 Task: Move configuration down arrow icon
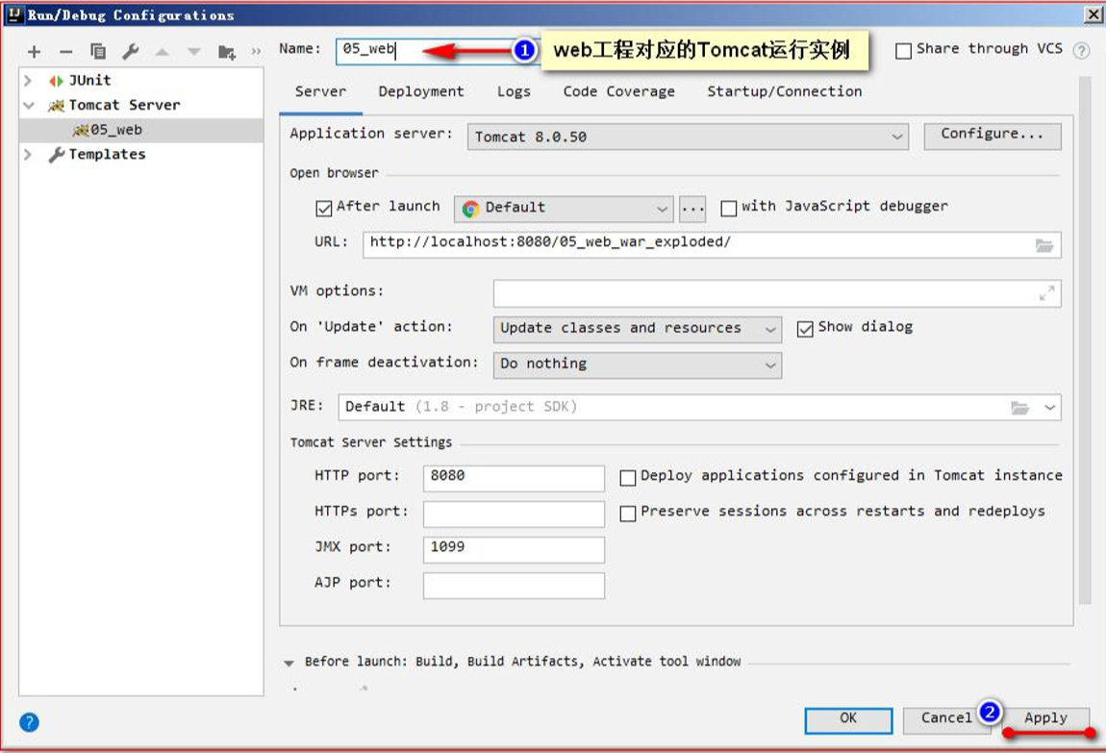[x=194, y=52]
